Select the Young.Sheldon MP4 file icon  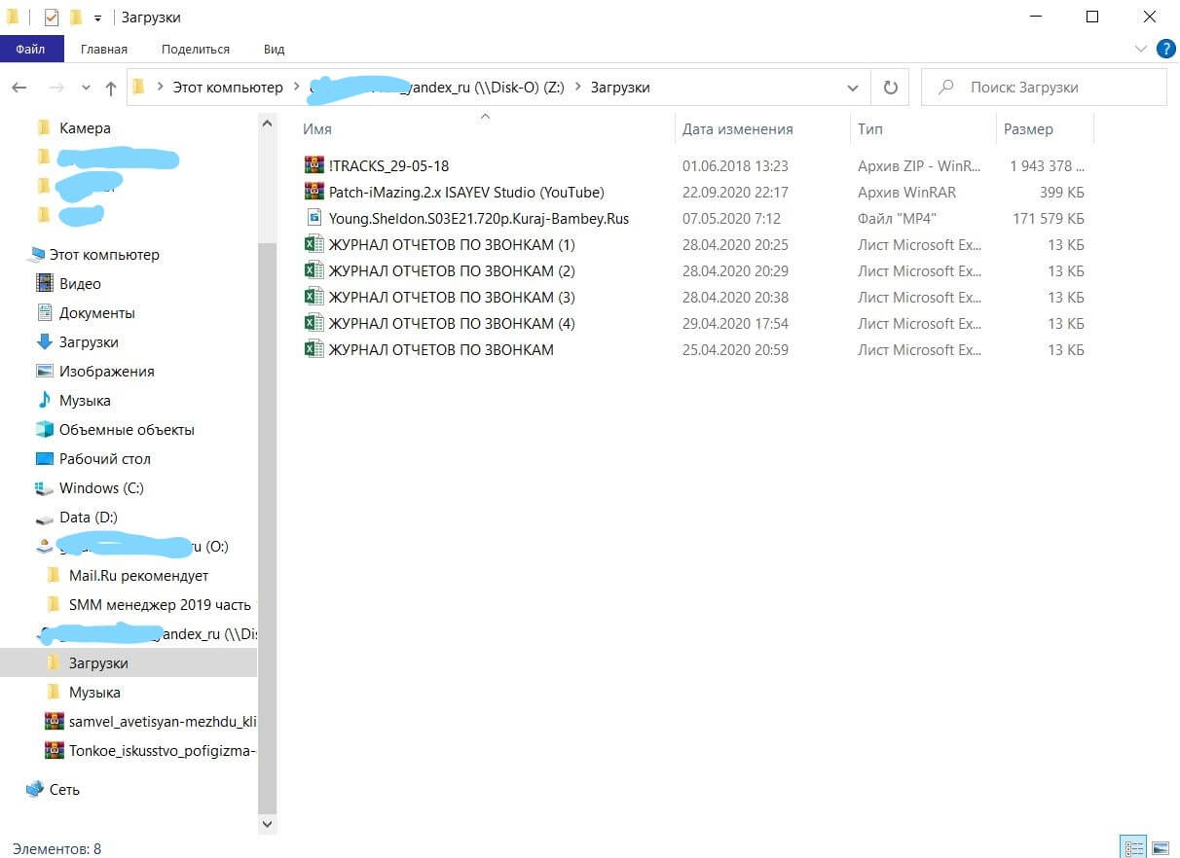(x=313, y=218)
